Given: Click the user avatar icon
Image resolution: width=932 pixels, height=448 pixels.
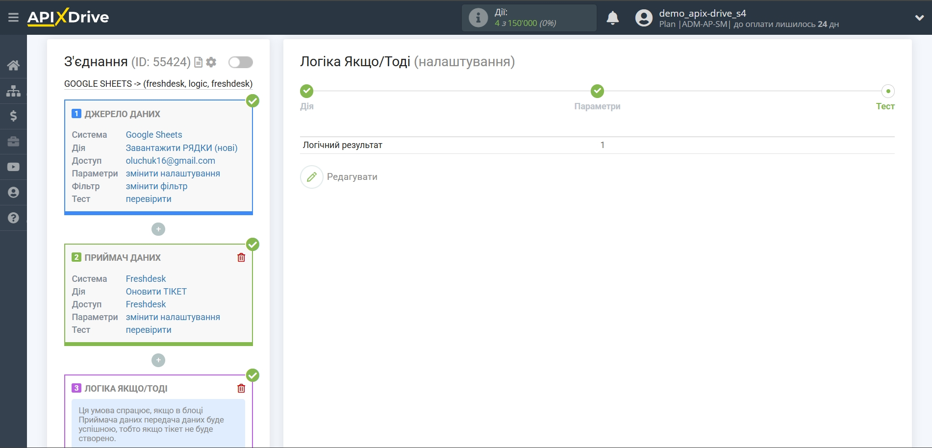Looking at the screenshot, I should point(644,18).
